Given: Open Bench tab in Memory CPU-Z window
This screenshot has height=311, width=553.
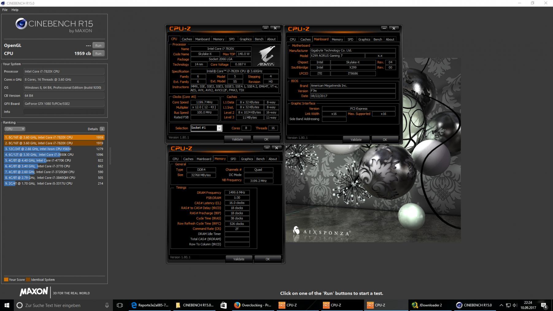Looking at the screenshot, I should coord(261,159).
